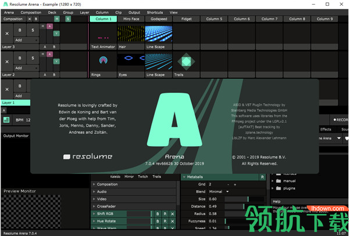Toggle Composition master M button
The image size is (349, 236).
(57, 19)
